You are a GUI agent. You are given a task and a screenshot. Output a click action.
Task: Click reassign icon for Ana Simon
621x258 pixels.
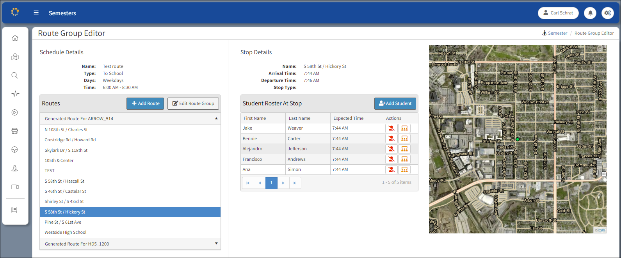[x=404, y=169]
